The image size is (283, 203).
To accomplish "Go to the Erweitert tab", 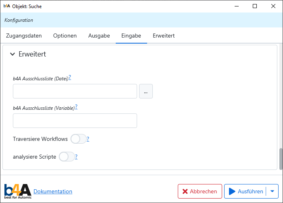I will (164, 36).
